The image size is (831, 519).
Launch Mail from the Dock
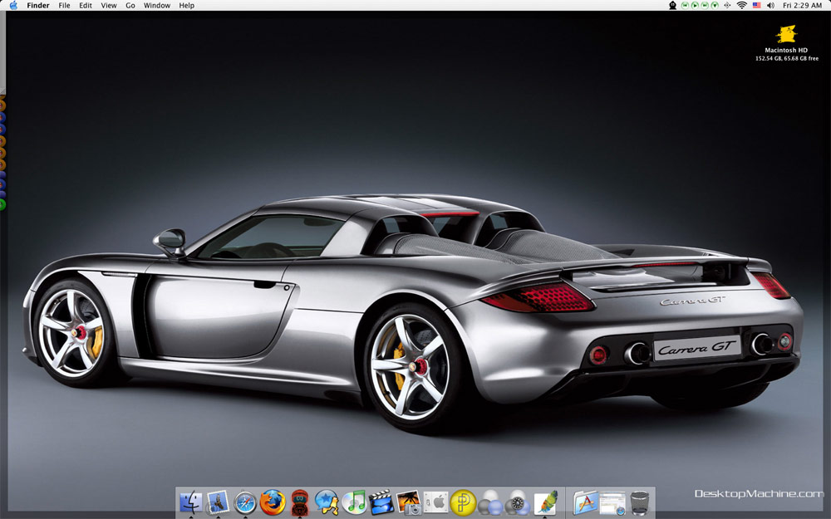pos(218,502)
